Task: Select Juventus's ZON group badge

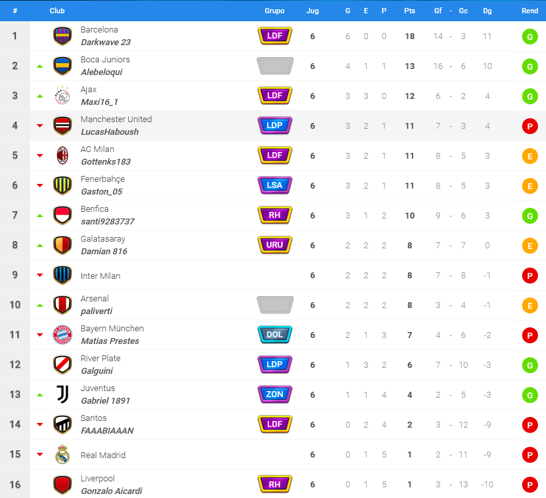Action: click(275, 394)
